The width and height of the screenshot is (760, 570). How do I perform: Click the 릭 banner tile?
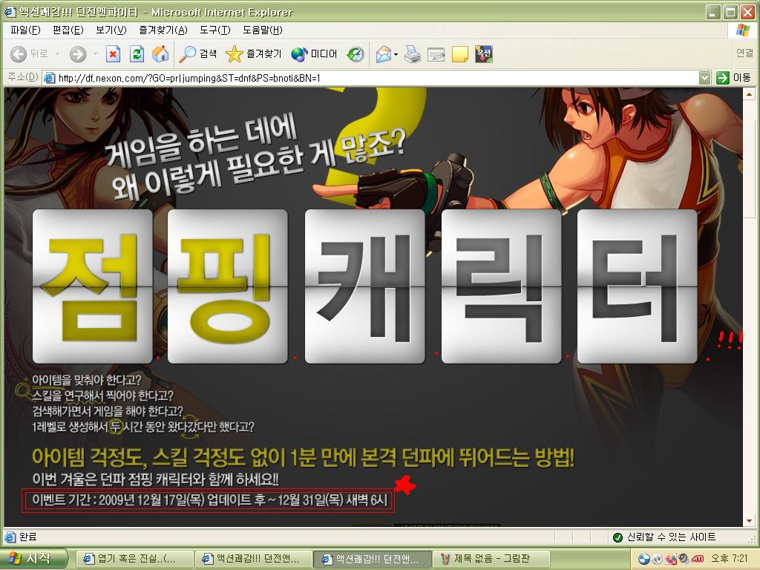(x=502, y=286)
